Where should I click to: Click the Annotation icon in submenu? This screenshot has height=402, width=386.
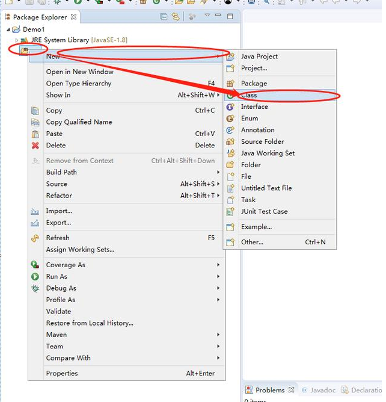230,130
